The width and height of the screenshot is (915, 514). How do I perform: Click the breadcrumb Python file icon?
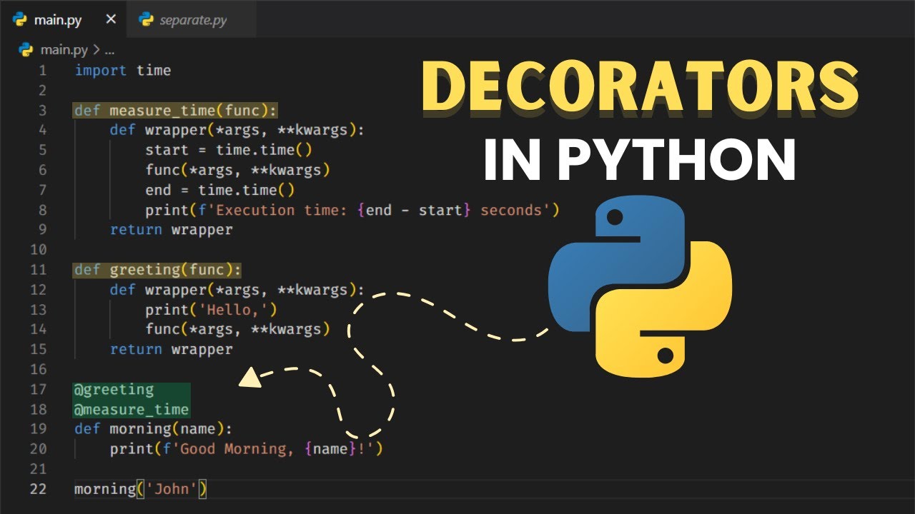point(26,49)
